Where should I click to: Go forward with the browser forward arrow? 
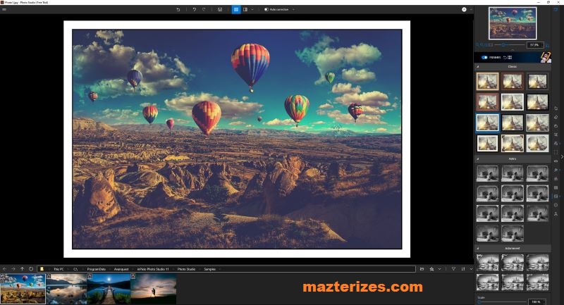coord(13,268)
